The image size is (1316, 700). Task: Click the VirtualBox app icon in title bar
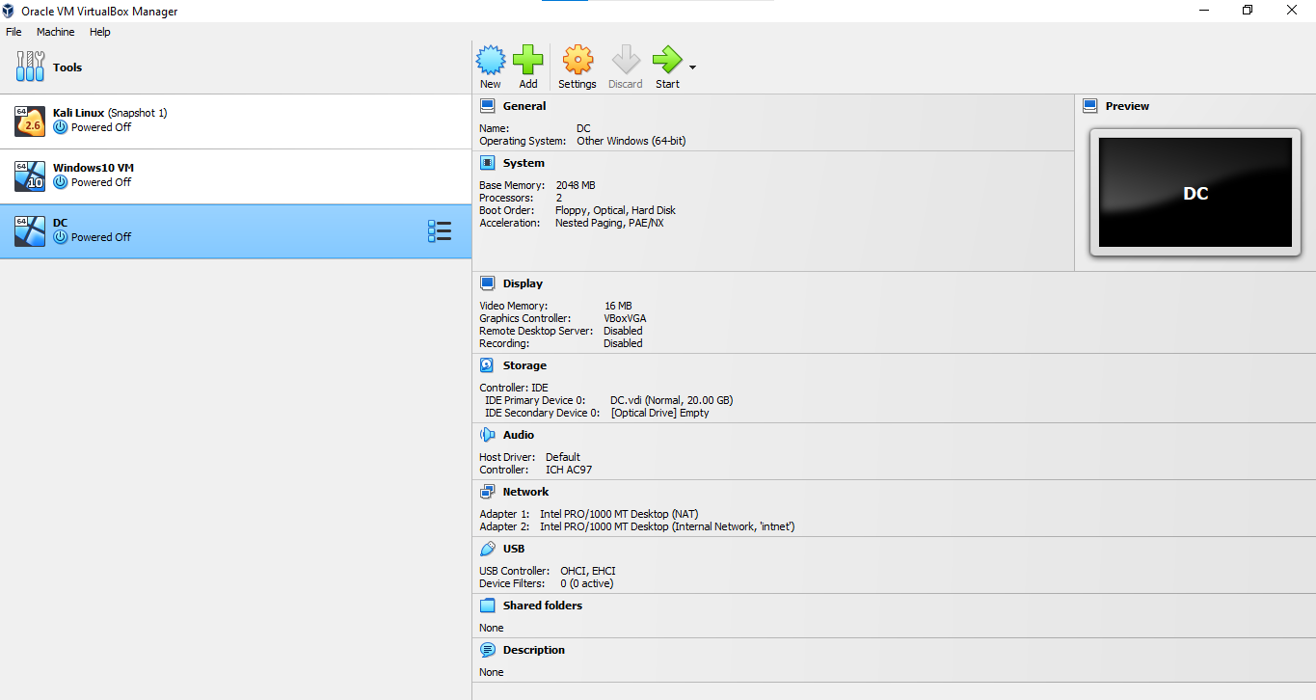click(10, 11)
